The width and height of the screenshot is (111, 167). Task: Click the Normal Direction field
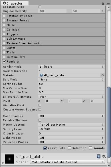click(71, 71)
